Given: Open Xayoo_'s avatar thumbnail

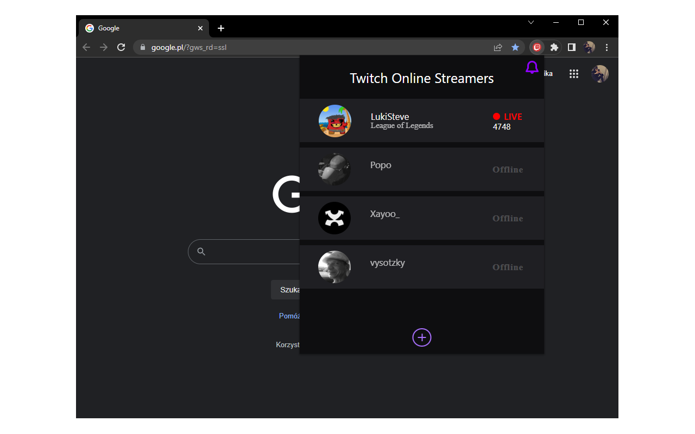Looking at the screenshot, I should pyautogui.click(x=334, y=218).
